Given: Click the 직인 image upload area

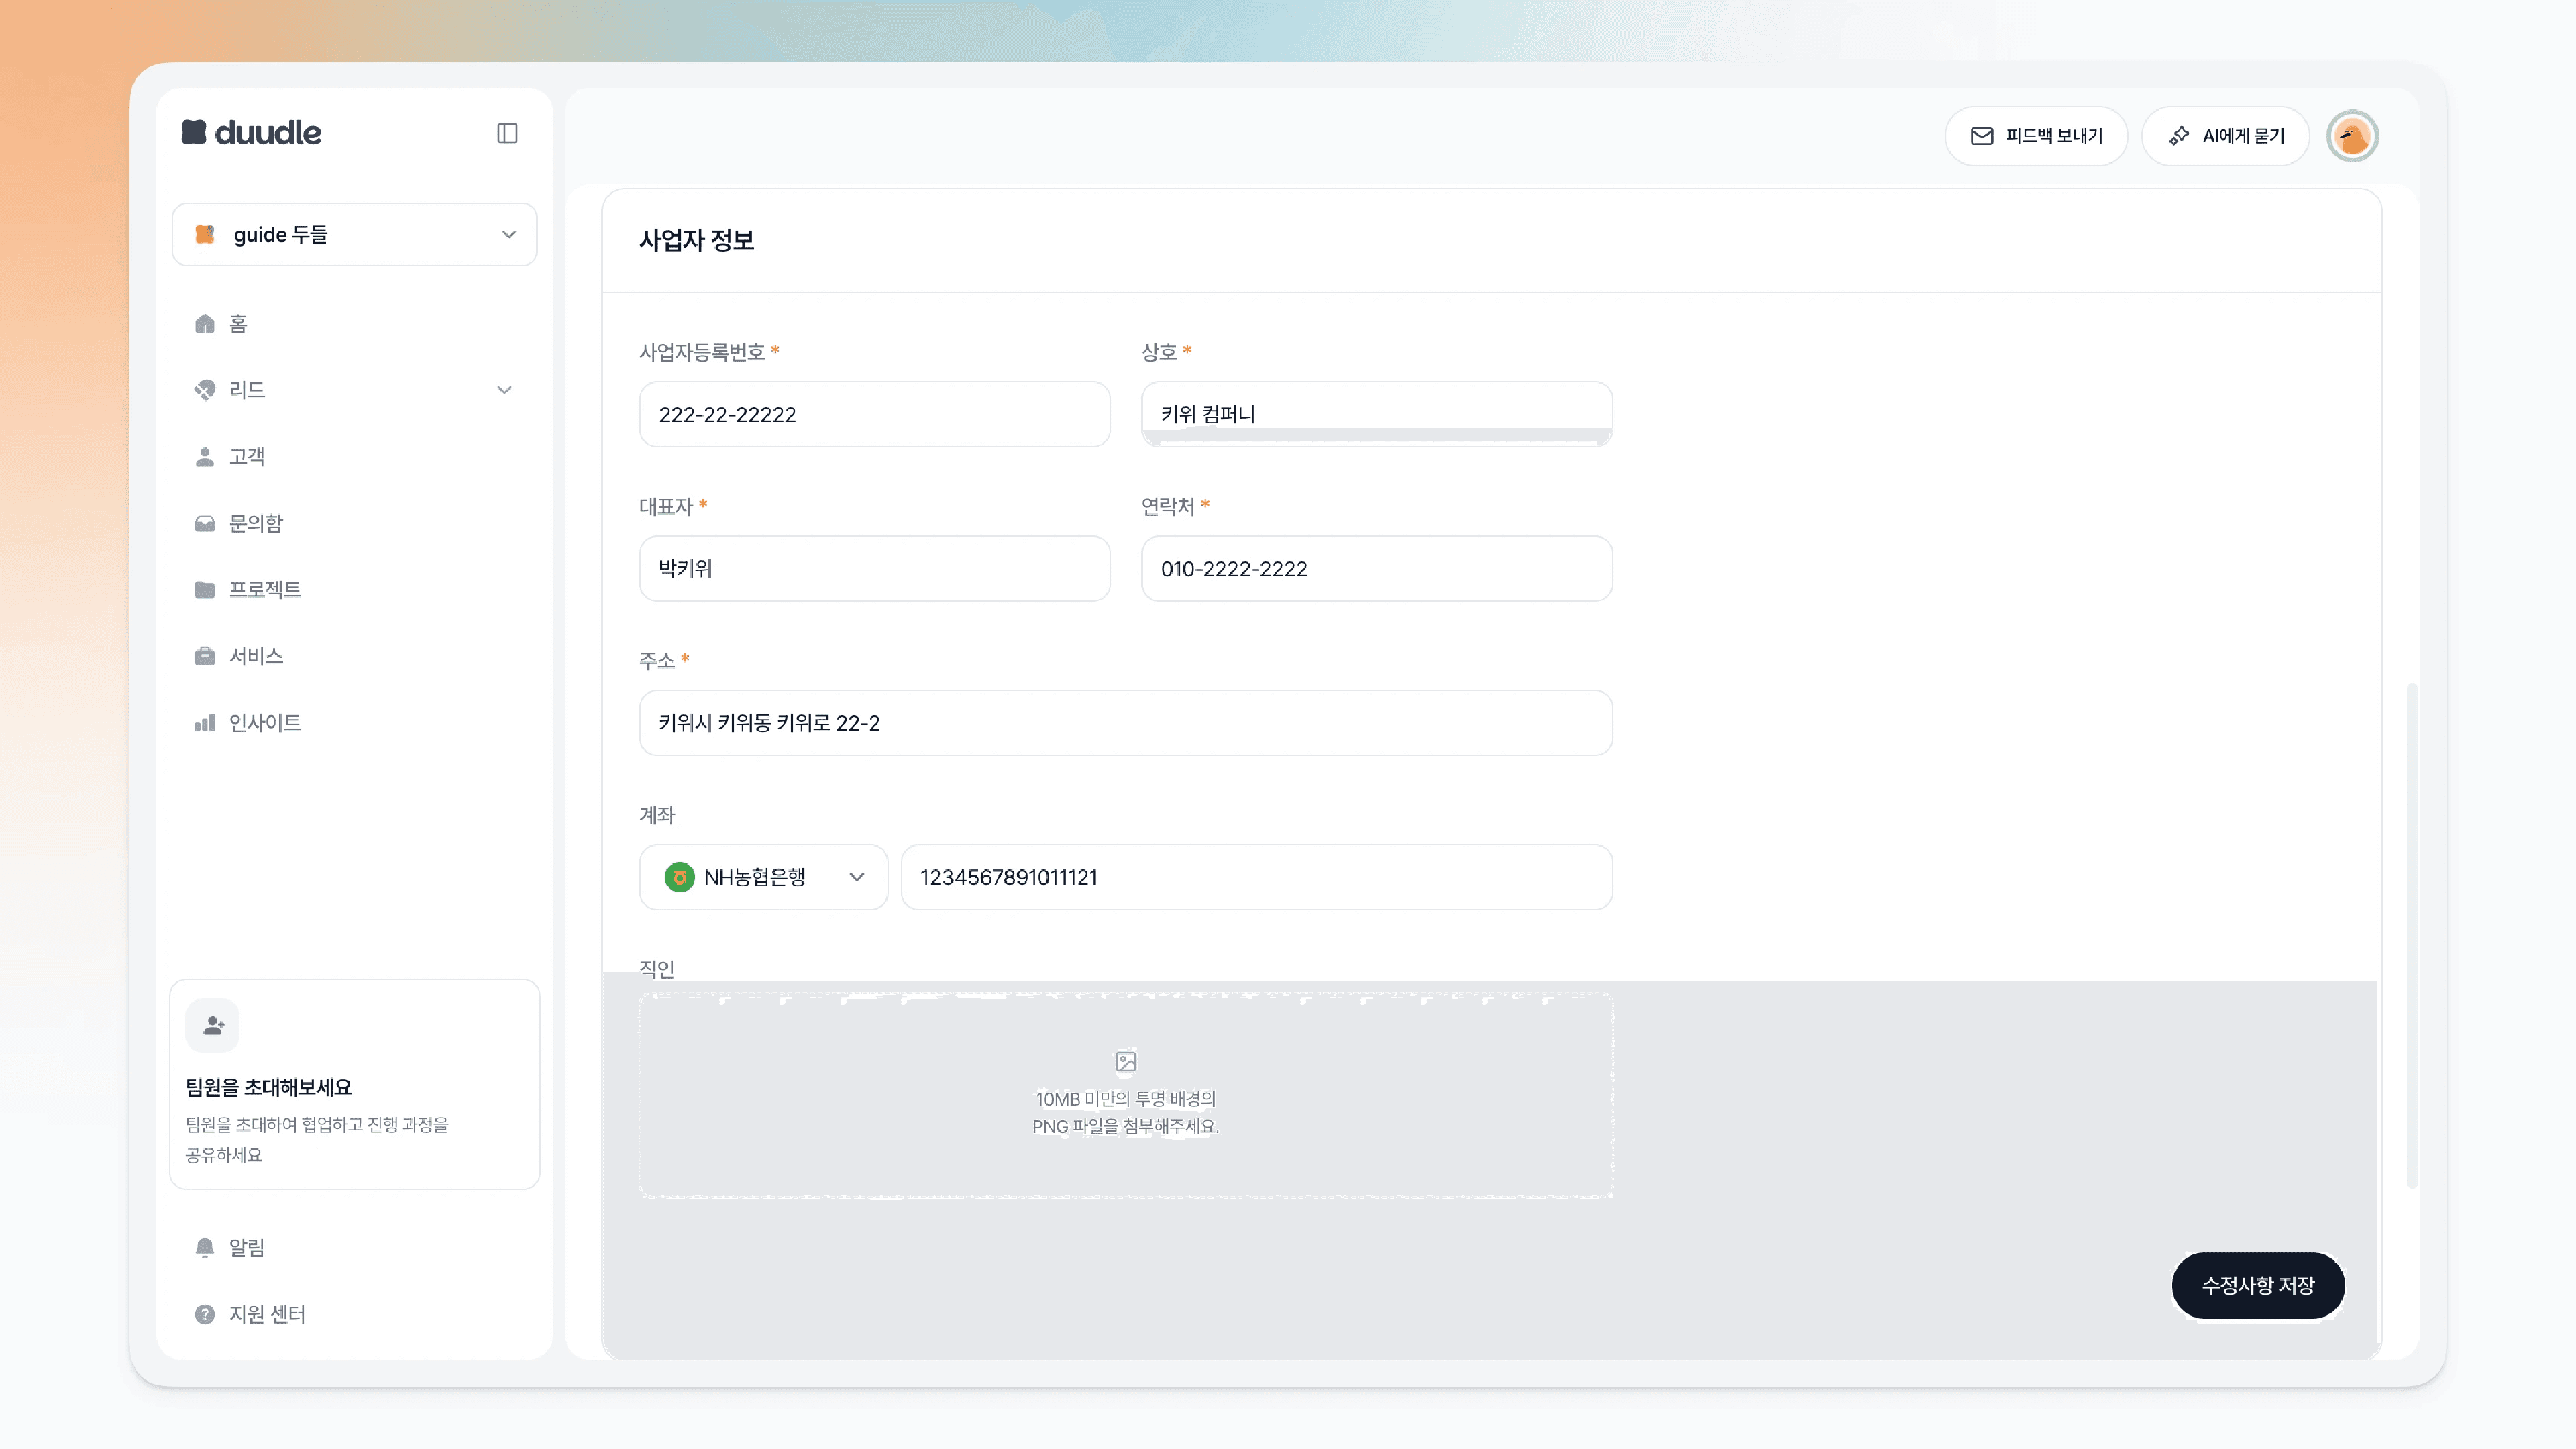Looking at the screenshot, I should pyautogui.click(x=1126, y=1096).
